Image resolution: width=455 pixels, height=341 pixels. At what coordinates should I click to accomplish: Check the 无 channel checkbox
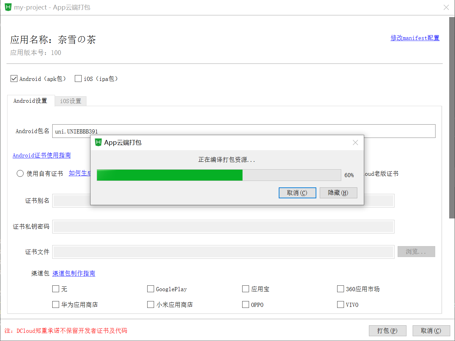click(x=56, y=289)
